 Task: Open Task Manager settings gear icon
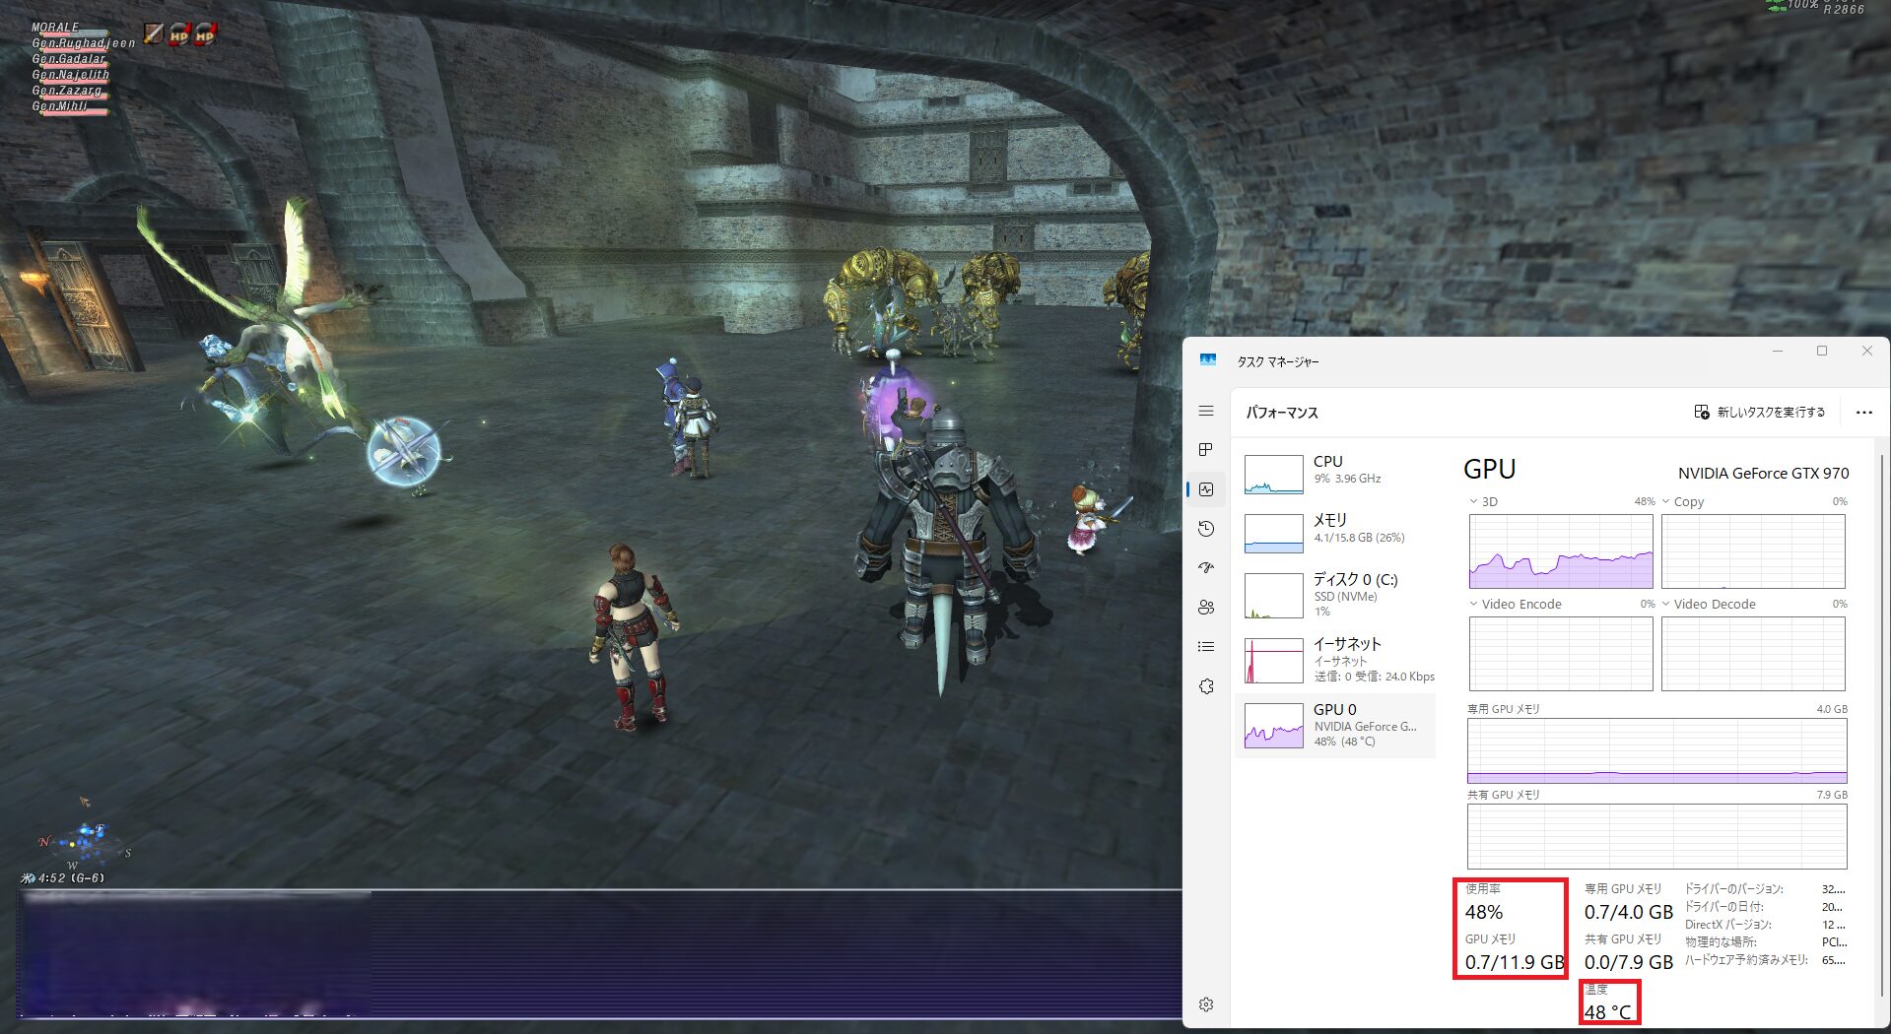1206,1004
